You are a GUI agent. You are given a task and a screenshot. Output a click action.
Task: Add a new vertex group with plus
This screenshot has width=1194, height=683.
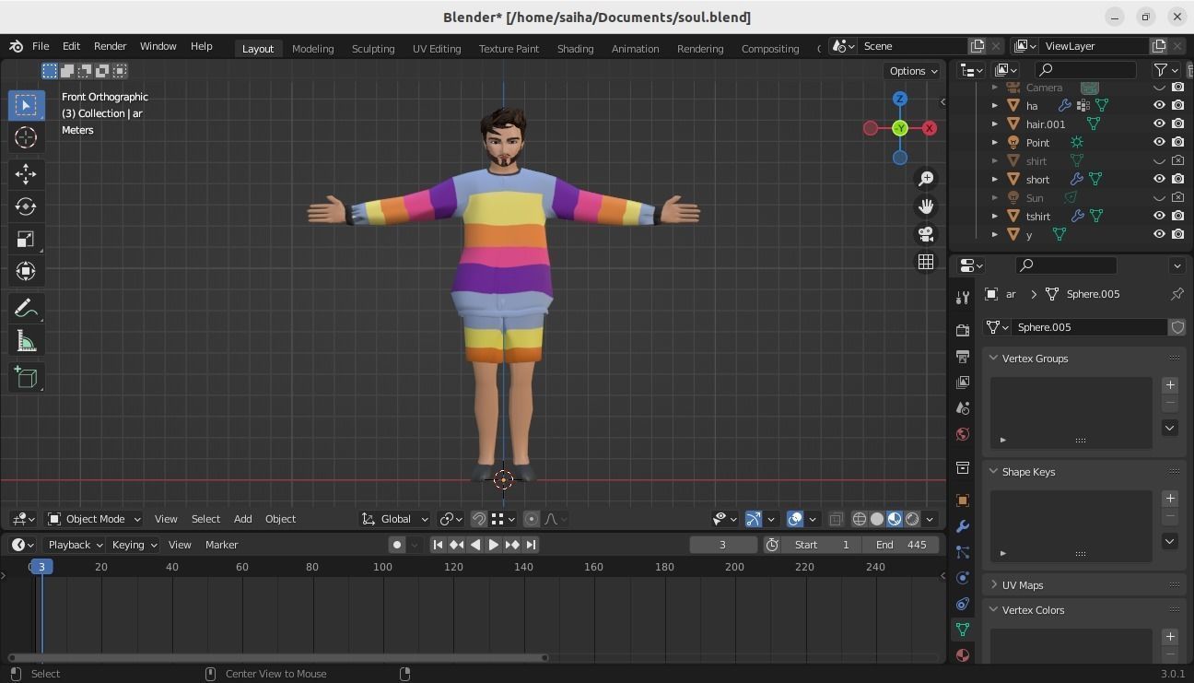(x=1170, y=384)
